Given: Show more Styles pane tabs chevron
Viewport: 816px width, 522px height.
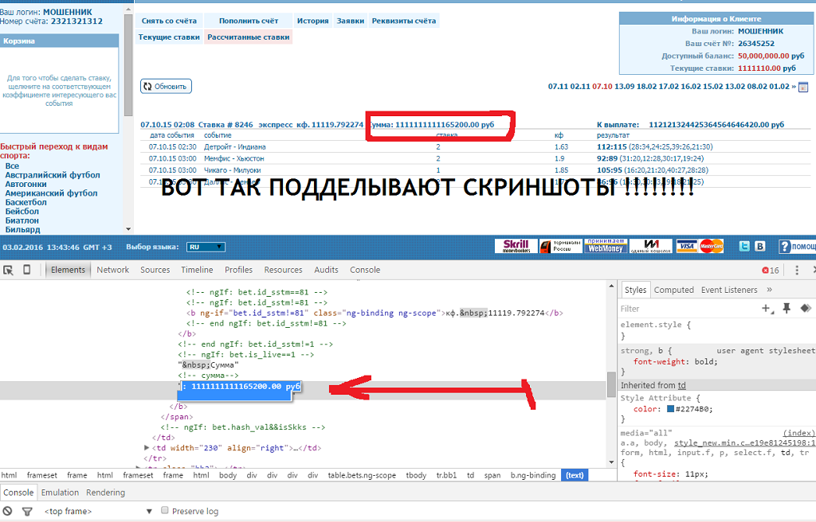Looking at the screenshot, I should coord(769,290).
